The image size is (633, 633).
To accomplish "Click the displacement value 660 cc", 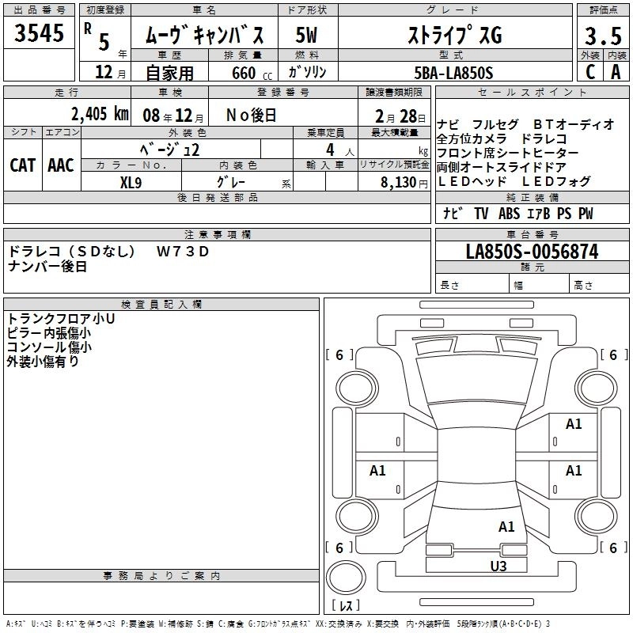I will [x=252, y=73].
